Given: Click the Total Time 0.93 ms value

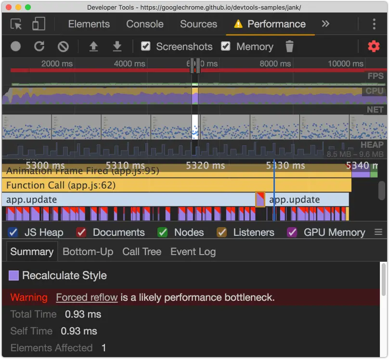Looking at the screenshot, I should (x=83, y=314).
